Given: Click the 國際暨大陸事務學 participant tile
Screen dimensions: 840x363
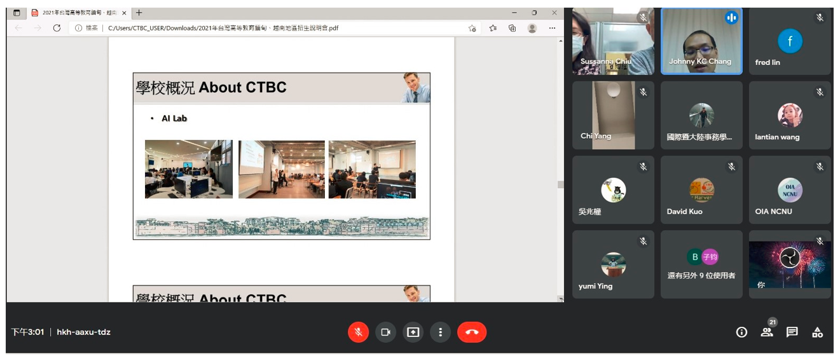Looking at the screenshot, I should pos(701,115).
